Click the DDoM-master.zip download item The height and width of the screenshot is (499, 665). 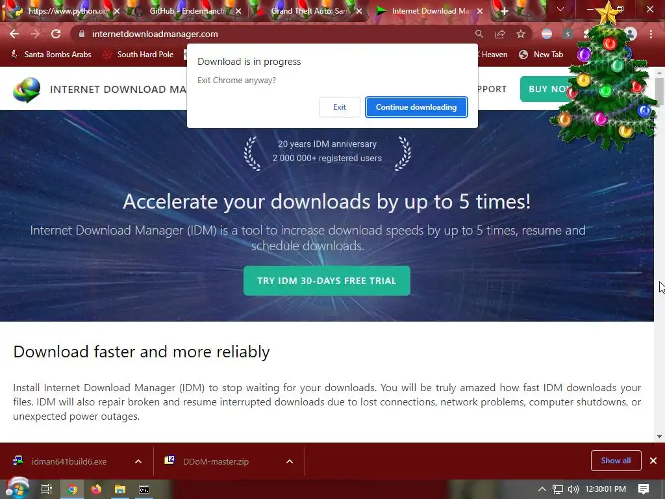click(x=216, y=461)
